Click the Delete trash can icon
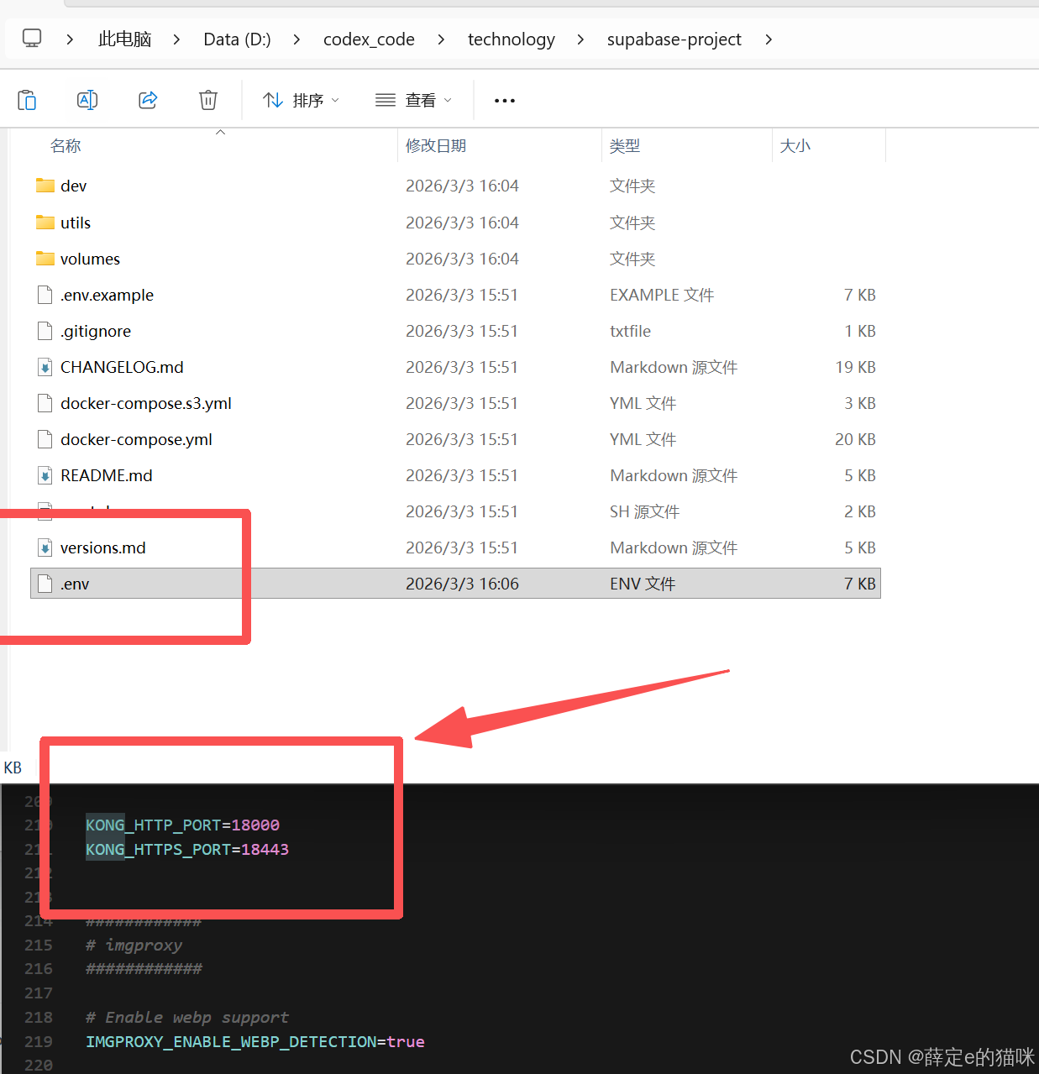 (x=208, y=100)
